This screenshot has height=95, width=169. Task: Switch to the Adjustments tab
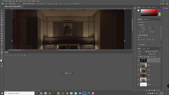pyautogui.click(x=146, y=19)
